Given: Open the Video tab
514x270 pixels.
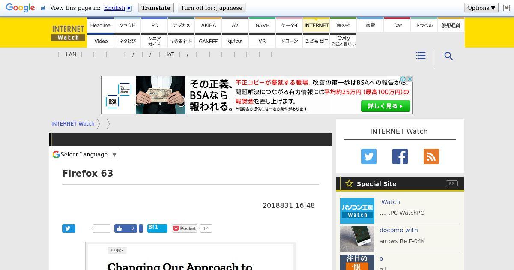Looking at the screenshot, I should pyautogui.click(x=100, y=41).
